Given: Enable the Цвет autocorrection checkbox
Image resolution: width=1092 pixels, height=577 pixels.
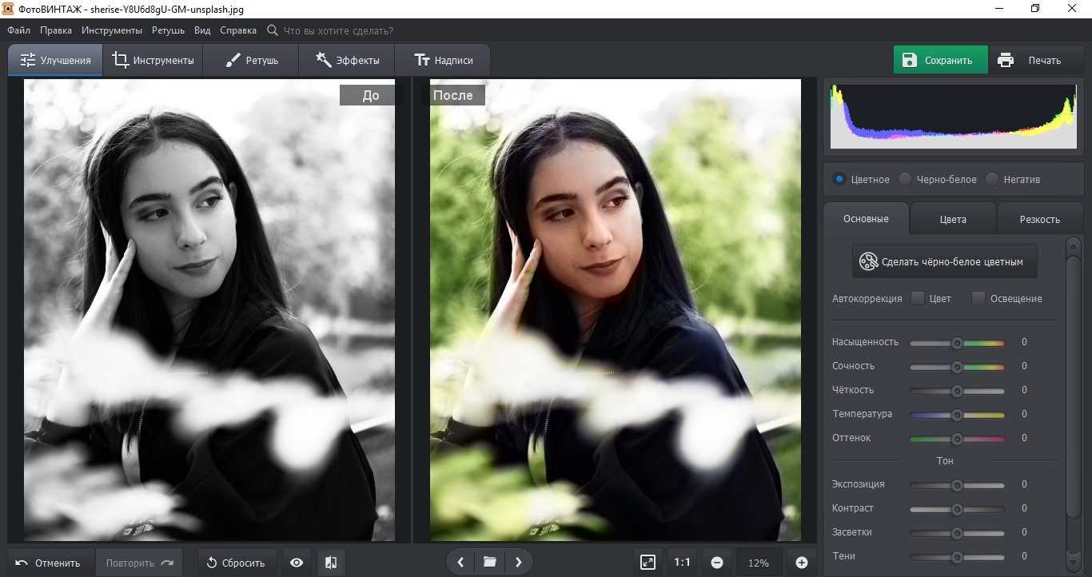Looking at the screenshot, I should click(918, 298).
